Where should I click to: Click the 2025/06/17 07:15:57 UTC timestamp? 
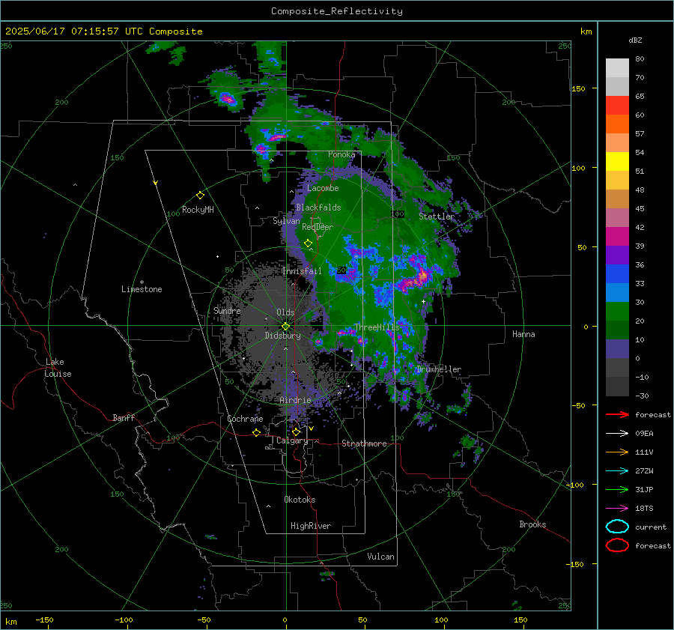pos(103,31)
